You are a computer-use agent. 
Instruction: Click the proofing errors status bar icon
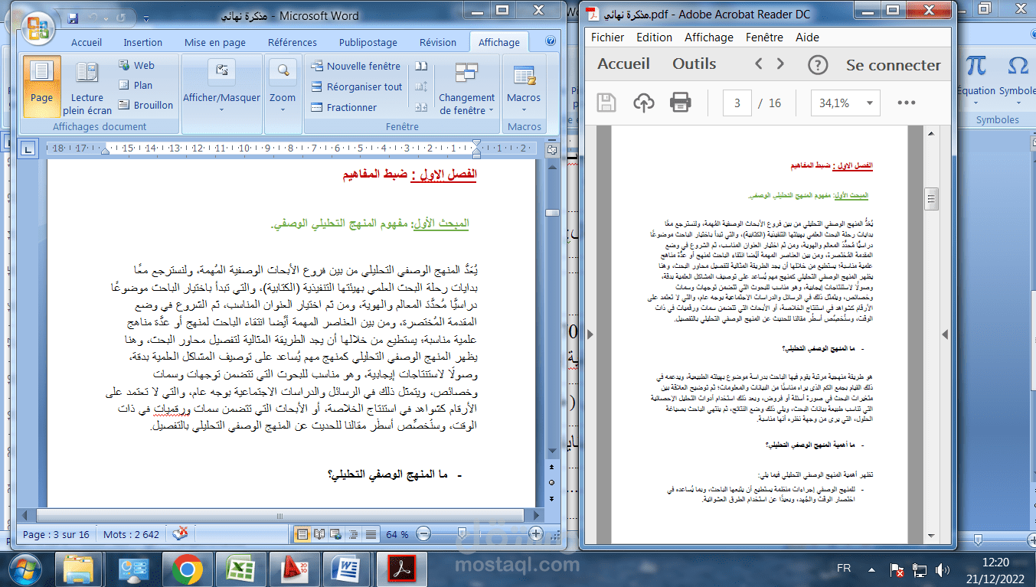180,533
